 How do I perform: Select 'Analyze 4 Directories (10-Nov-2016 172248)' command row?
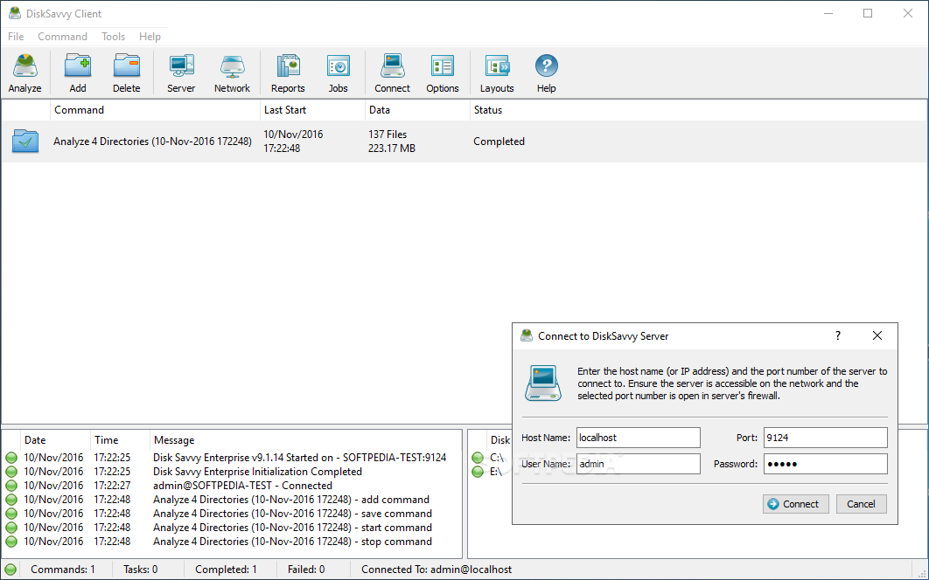tap(464, 142)
